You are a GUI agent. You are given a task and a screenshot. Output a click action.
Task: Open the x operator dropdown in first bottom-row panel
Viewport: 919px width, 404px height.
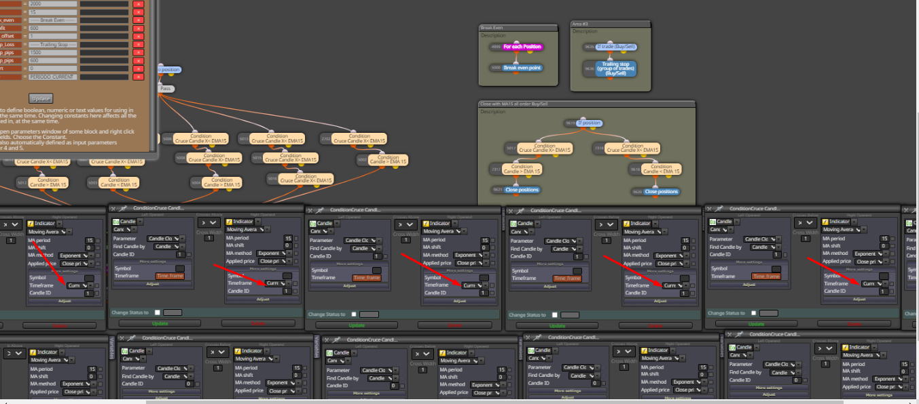[217, 352]
